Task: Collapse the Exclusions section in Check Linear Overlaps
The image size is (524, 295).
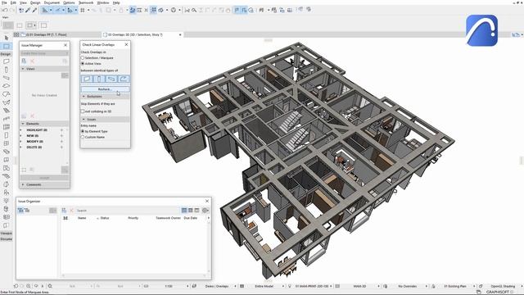Action: pos(84,97)
